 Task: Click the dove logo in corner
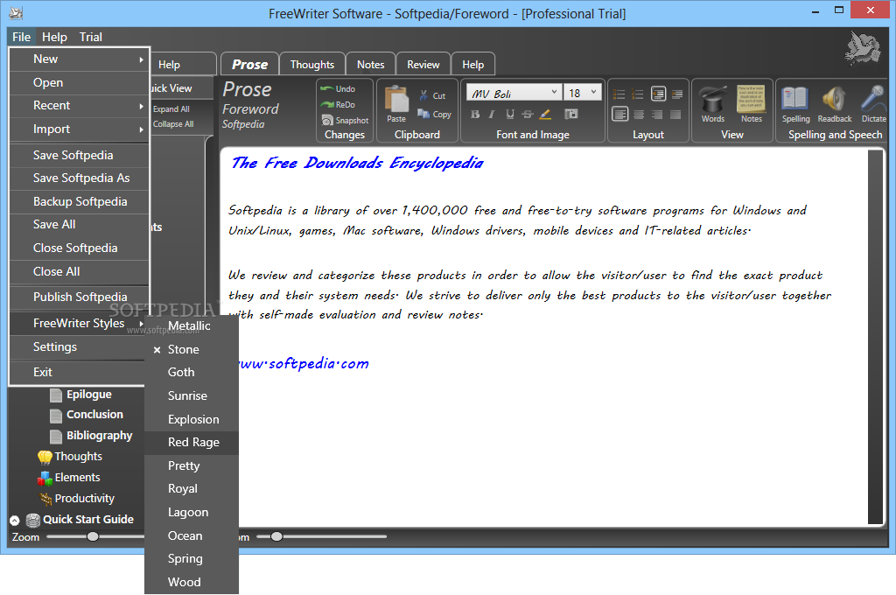[x=863, y=48]
